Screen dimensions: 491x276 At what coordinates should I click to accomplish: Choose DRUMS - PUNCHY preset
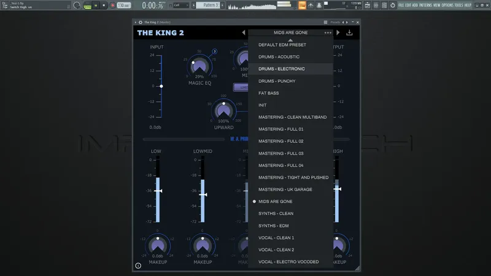pos(290,81)
